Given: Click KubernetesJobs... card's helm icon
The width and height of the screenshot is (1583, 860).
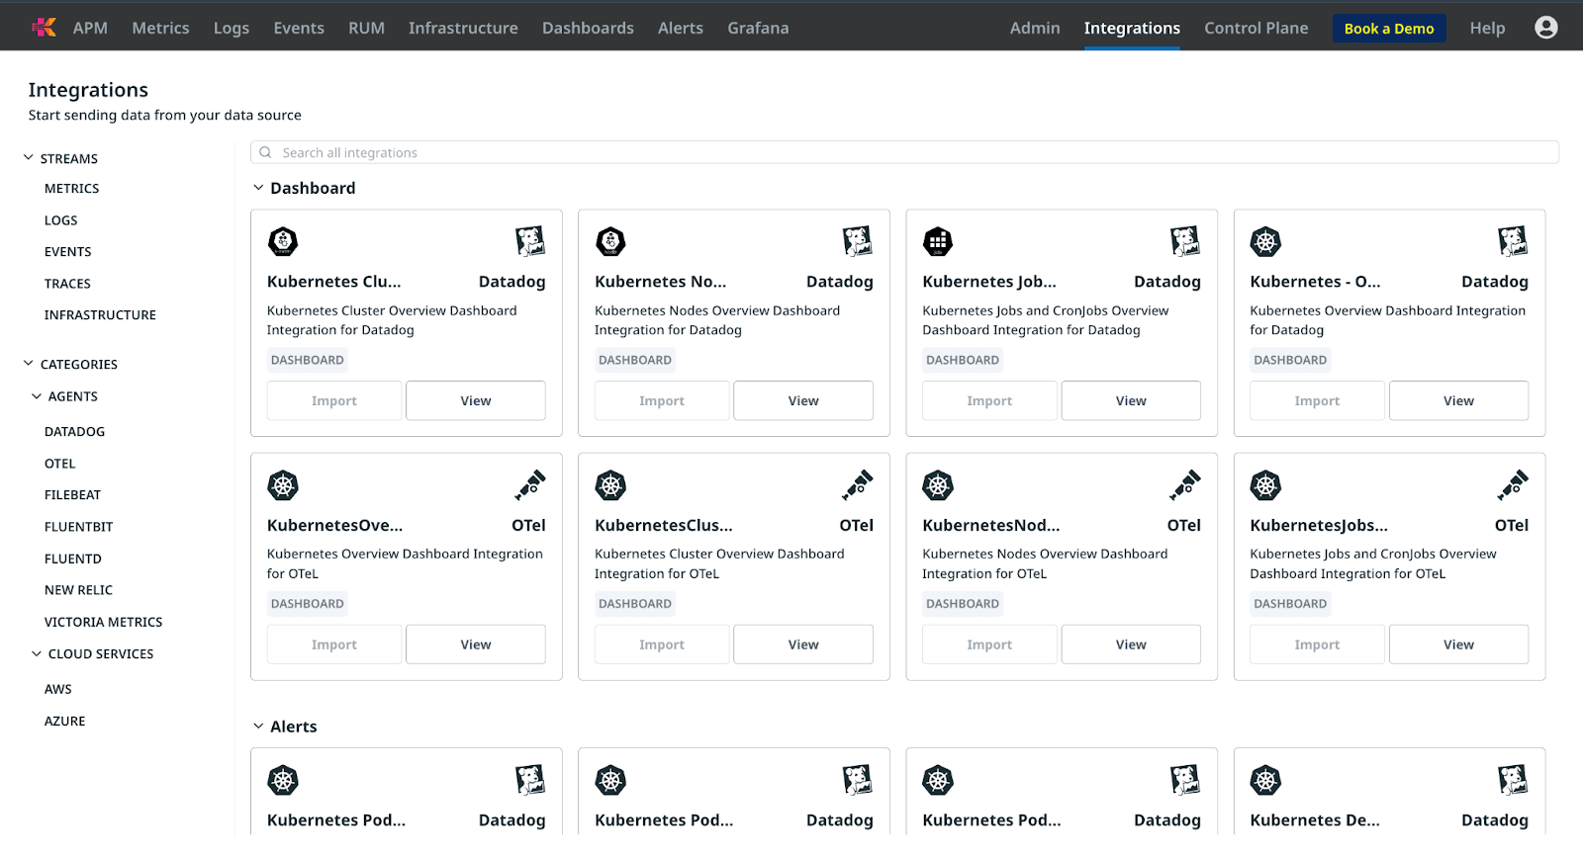Looking at the screenshot, I should tap(1265, 485).
